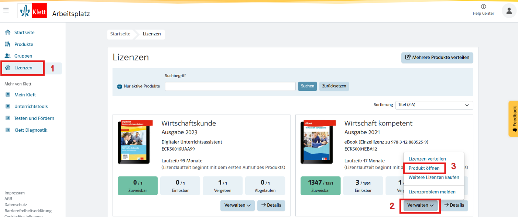Open the hamburger navigation menu
This screenshot has height=217, width=518.
coord(6,10)
